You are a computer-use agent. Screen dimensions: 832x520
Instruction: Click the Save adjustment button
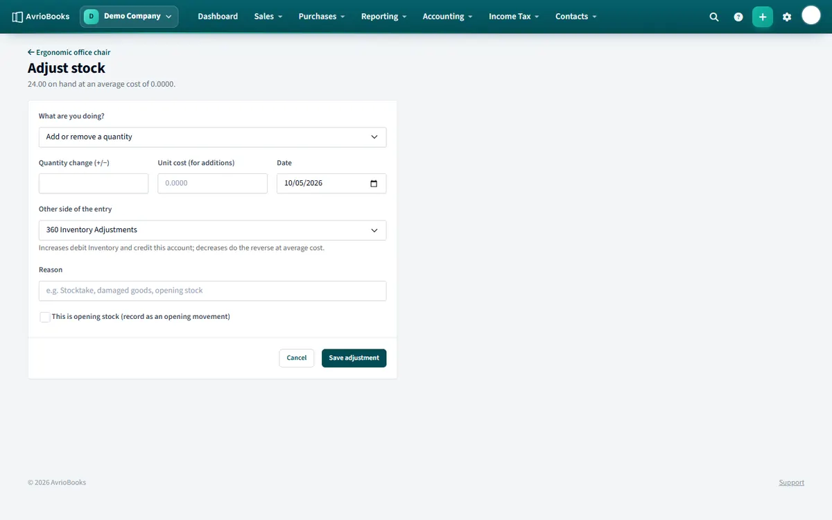point(354,358)
